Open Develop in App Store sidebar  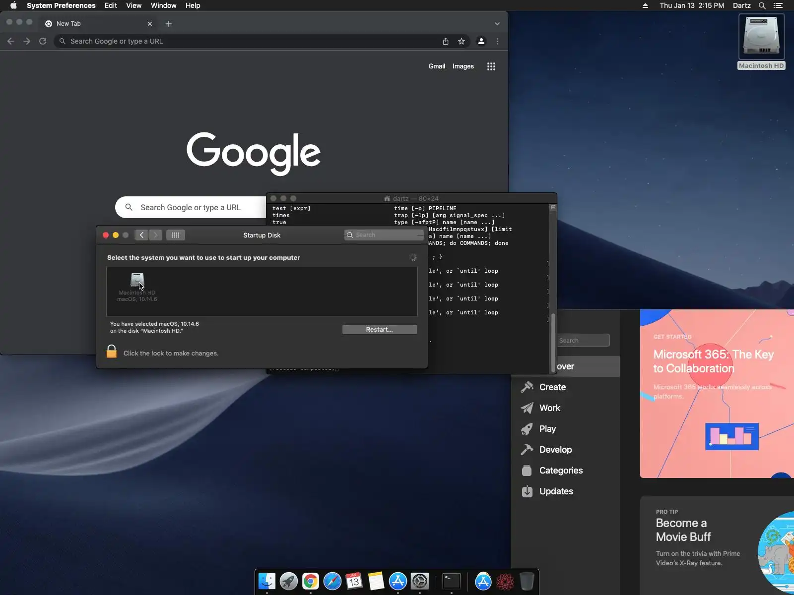click(565, 450)
